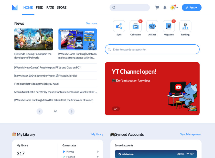Open the Palworld news thumbnail
The image size is (215, 158).
tap(34, 39)
